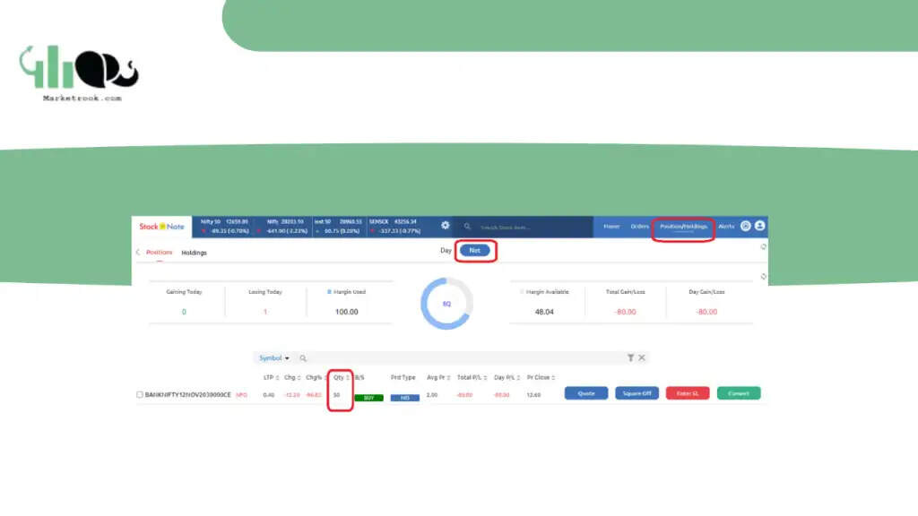Open the Holdings tab

194,253
